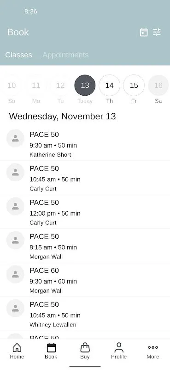This screenshot has width=170, height=370.
Task: Select Thursday the 14th date circle
Action: (x=109, y=86)
